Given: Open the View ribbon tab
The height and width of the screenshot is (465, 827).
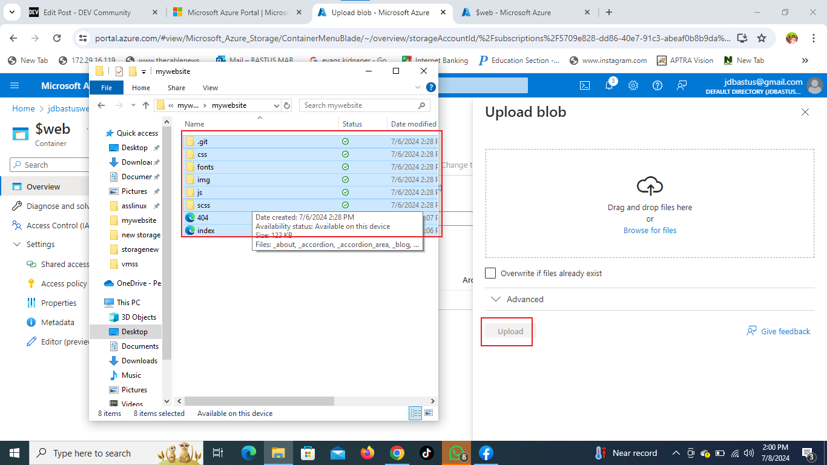Looking at the screenshot, I should point(210,88).
